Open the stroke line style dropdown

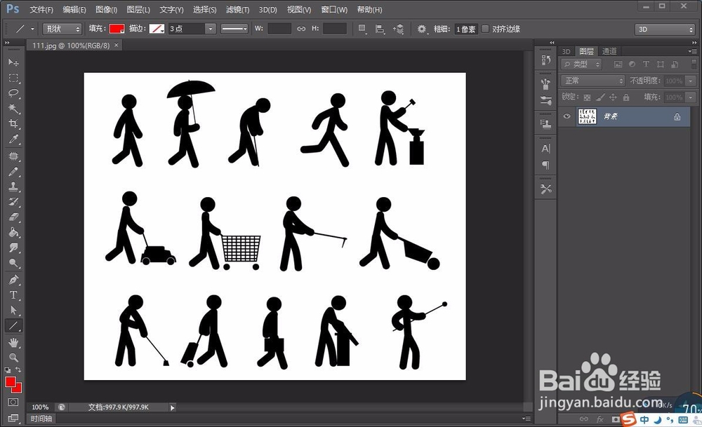point(234,29)
